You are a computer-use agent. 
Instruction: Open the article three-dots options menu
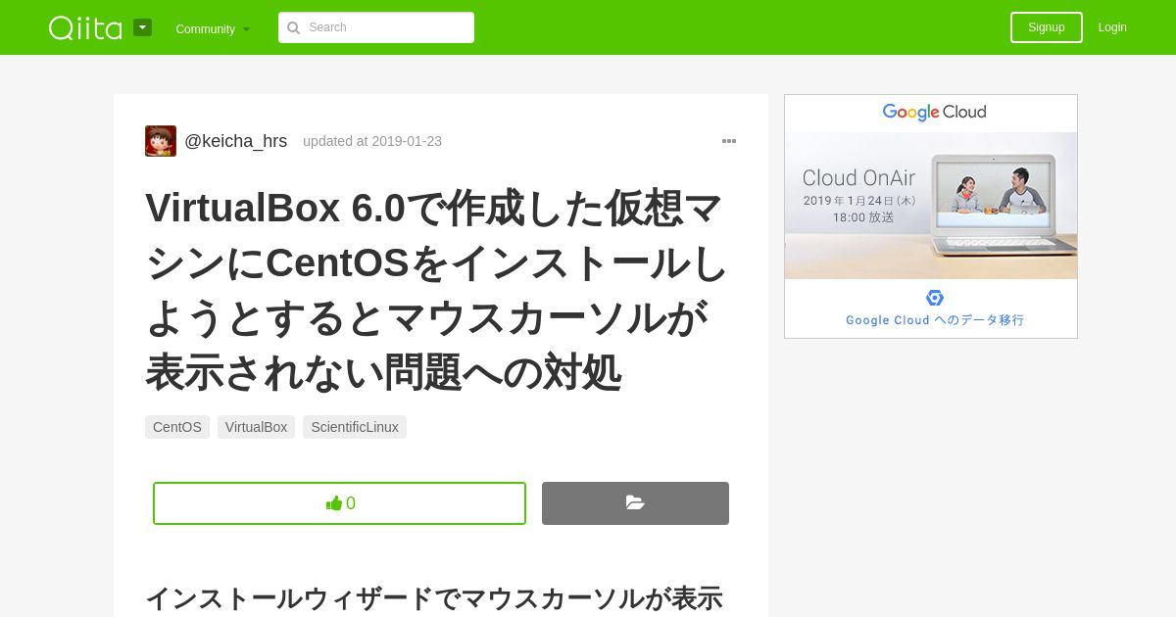point(729,141)
